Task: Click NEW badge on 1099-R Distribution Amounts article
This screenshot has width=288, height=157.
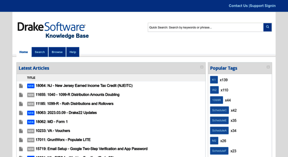Action: pyautogui.click(x=31, y=95)
